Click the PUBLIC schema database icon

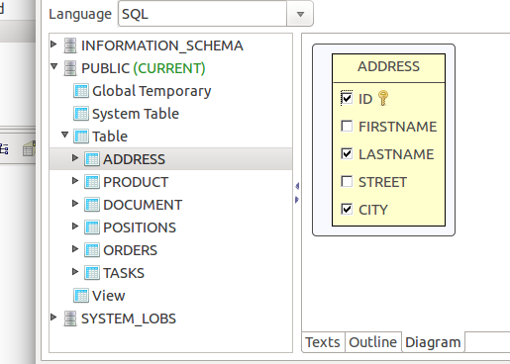coord(70,68)
